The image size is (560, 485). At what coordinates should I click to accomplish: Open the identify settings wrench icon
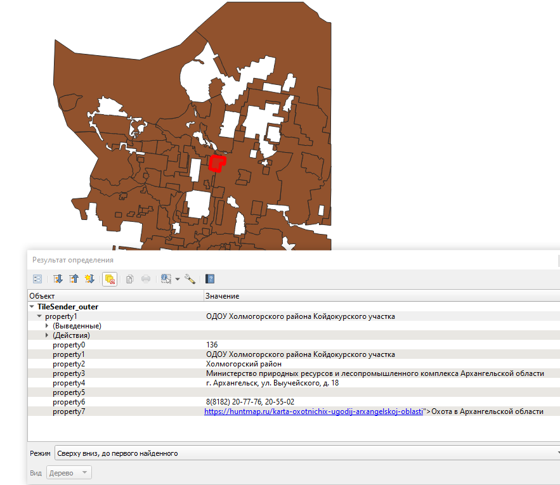[x=189, y=278]
